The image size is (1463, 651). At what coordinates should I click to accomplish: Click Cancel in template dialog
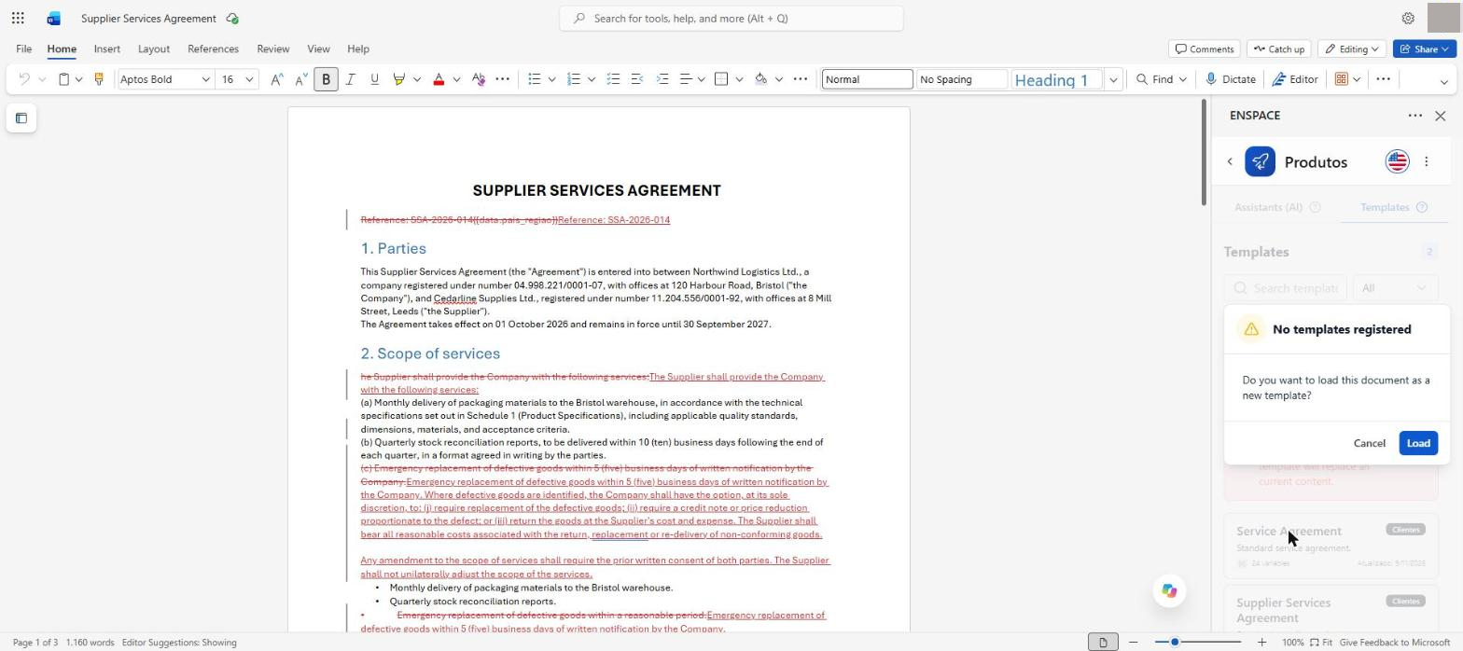pyautogui.click(x=1369, y=443)
